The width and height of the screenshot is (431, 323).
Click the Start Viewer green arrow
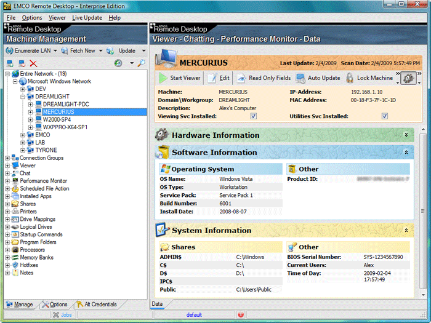(163, 78)
